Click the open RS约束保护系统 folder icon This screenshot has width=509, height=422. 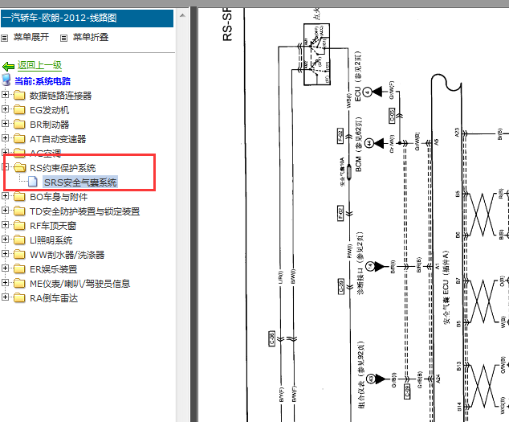pyautogui.click(x=20, y=167)
